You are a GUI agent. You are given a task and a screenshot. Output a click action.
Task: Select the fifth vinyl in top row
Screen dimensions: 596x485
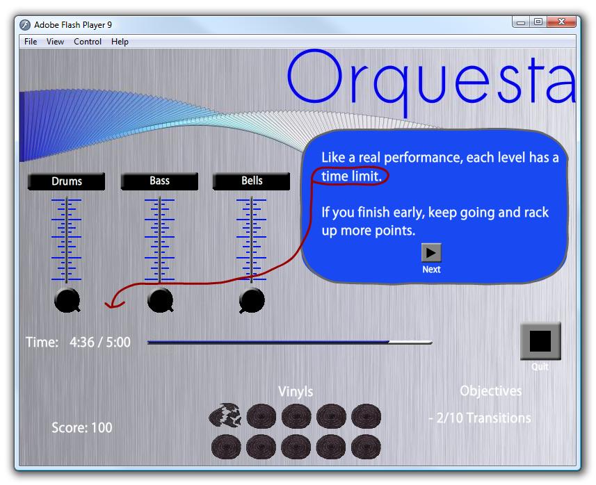[366, 416]
